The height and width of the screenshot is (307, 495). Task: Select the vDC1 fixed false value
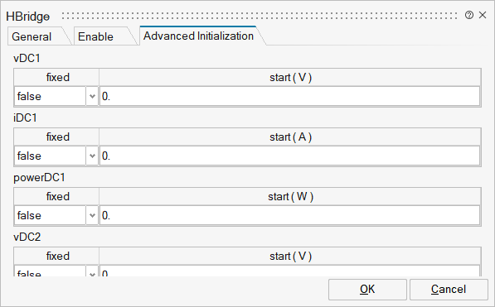point(51,96)
